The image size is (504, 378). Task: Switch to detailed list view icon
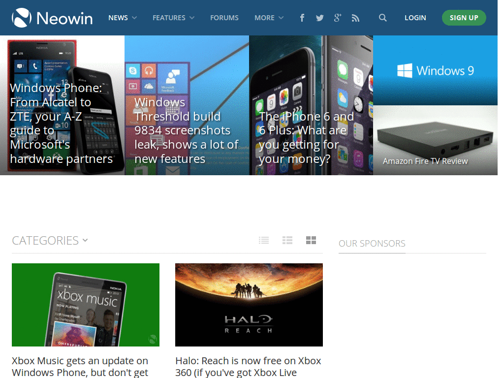287,240
